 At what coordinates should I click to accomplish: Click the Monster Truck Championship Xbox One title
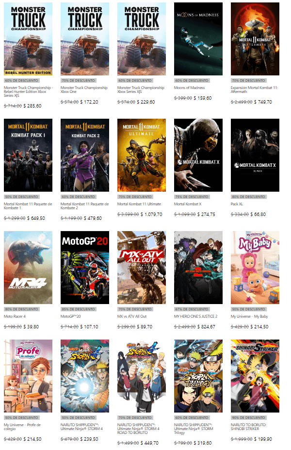click(x=84, y=90)
